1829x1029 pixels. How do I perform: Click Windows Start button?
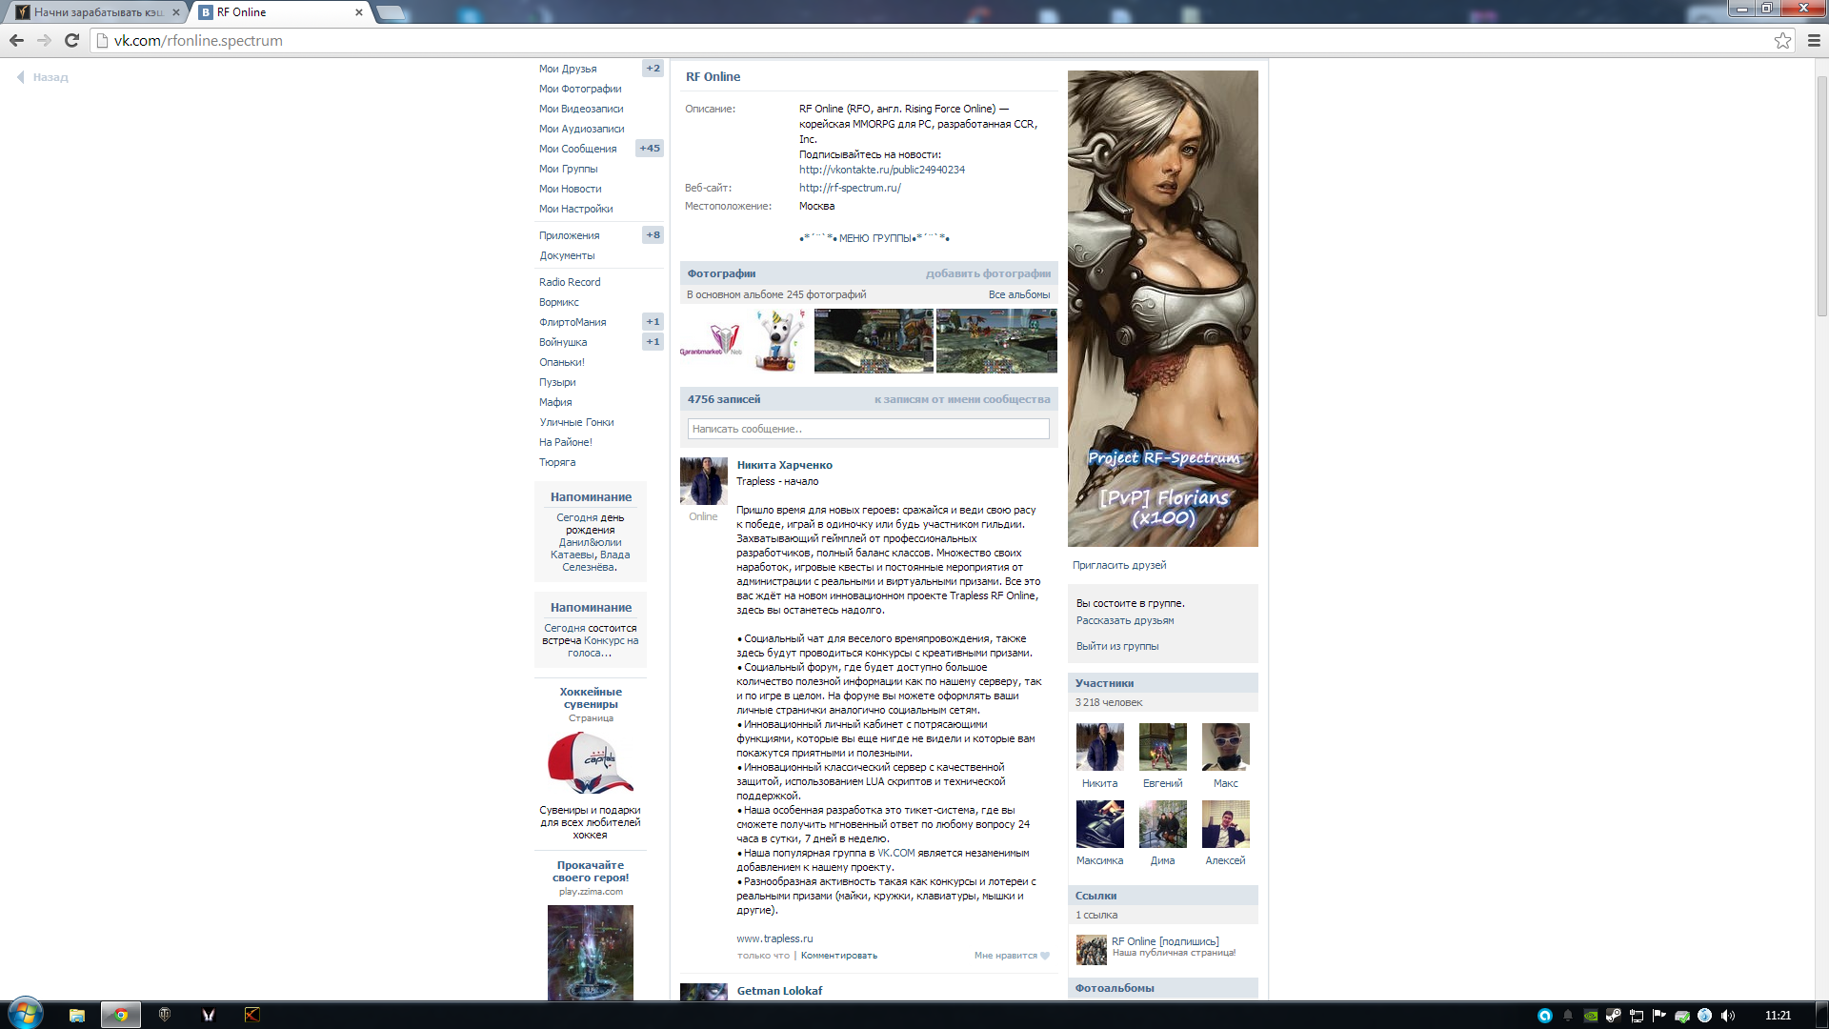(x=25, y=1015)
